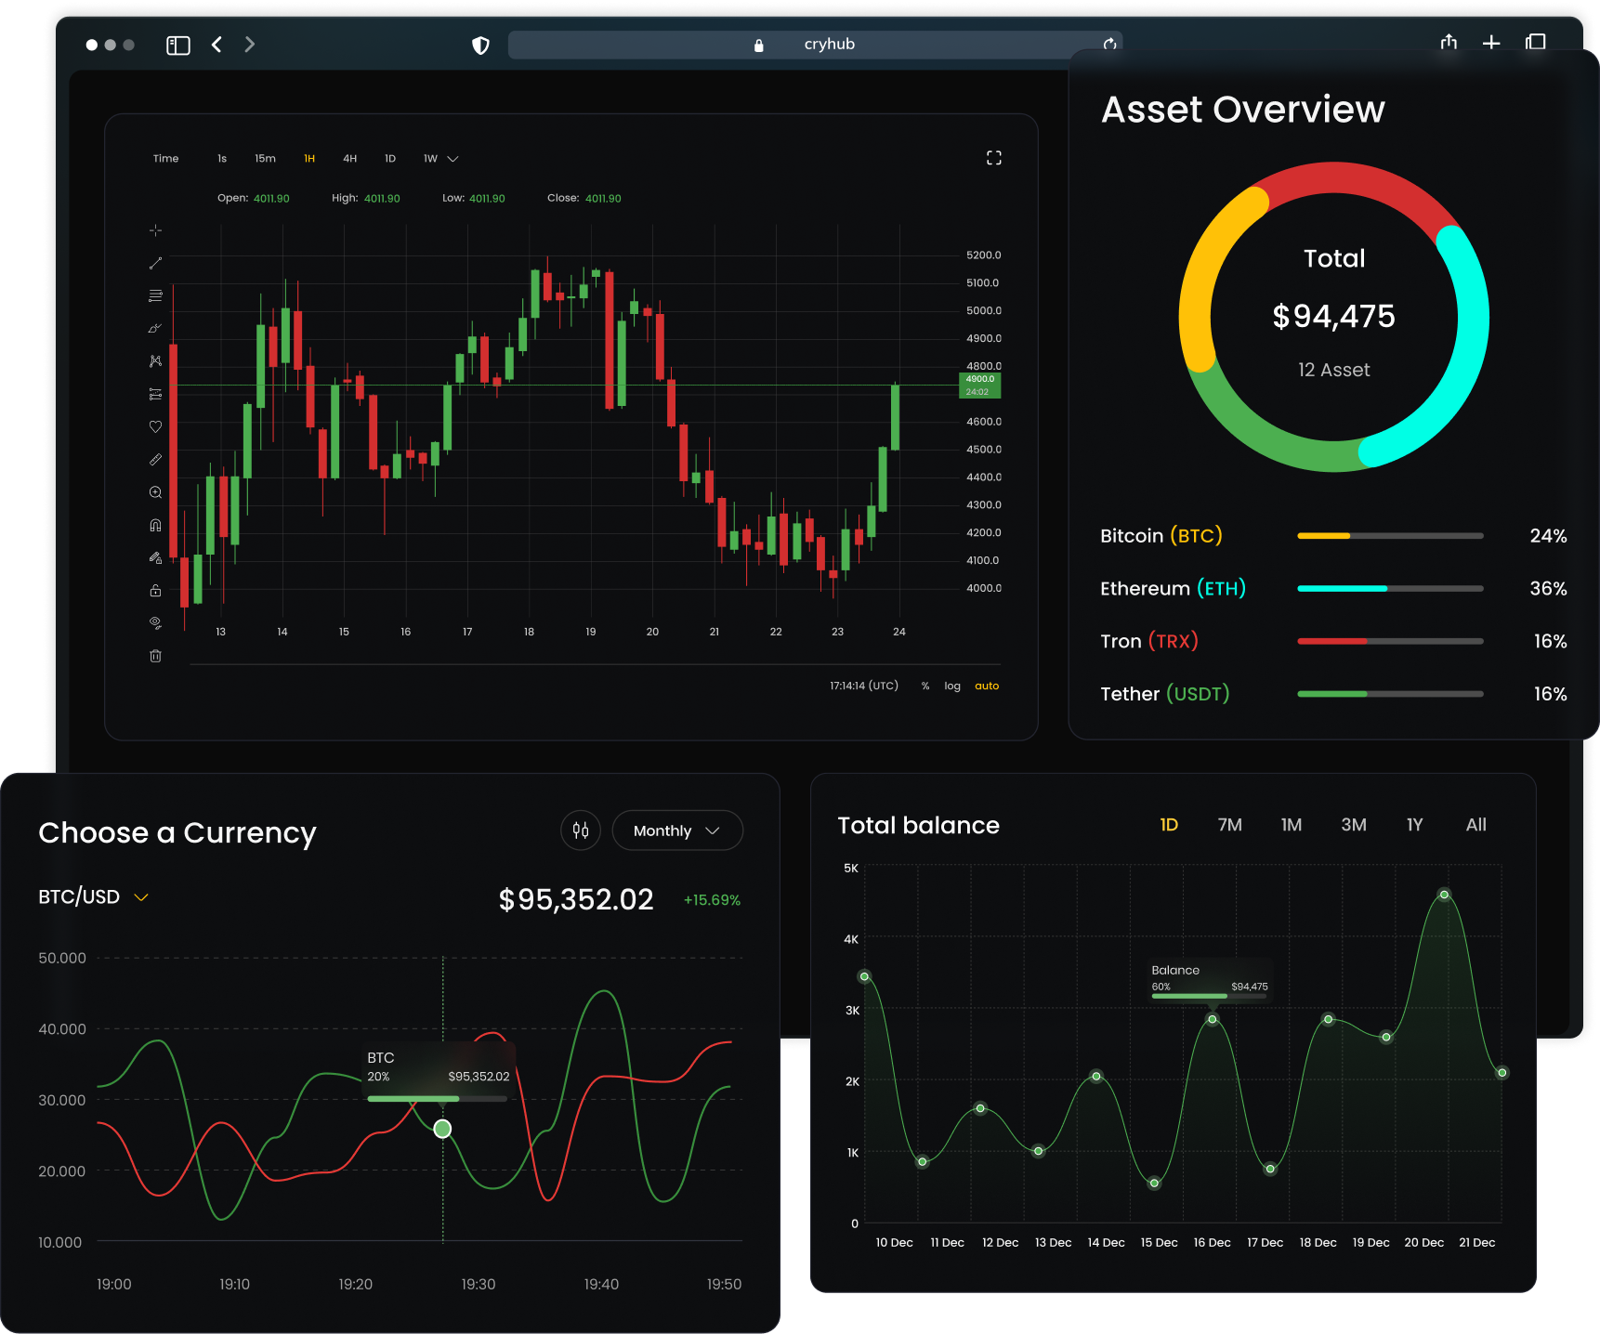Click the trash delete drawings icon
The width and height of the screenshot is (1600, 1334).
pyautogui.click(x=155, y=656)
